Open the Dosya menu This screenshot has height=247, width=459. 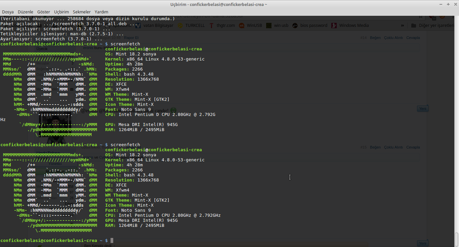[8, 12]
